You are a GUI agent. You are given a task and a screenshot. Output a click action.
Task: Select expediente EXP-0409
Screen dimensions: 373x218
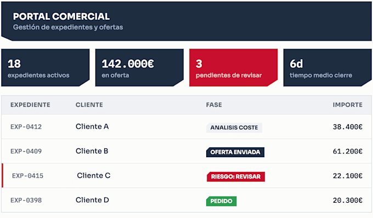coord(26,151)
